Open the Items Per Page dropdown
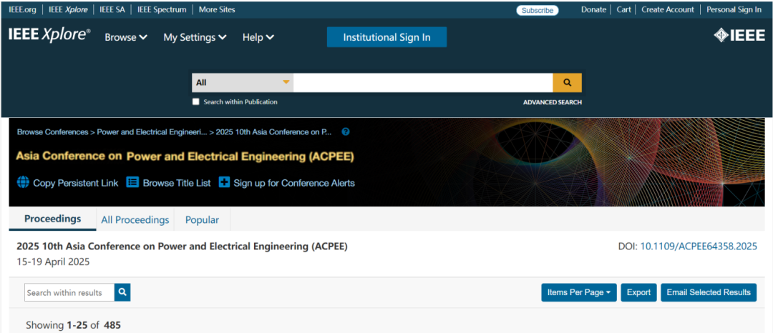This screenshot has height=333, width=773. 579,292
